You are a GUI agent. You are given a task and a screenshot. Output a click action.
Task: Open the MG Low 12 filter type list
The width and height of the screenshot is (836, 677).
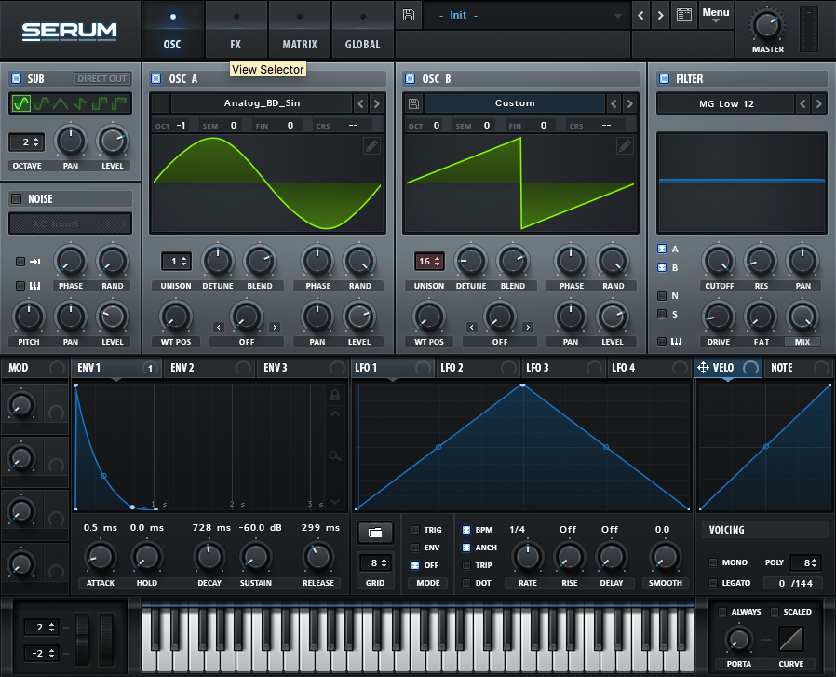[x=726, y=103]
